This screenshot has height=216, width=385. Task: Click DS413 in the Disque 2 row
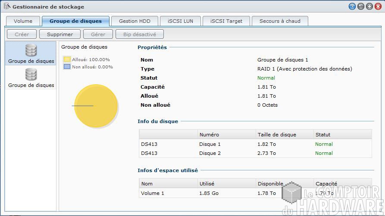coord(149,153)
